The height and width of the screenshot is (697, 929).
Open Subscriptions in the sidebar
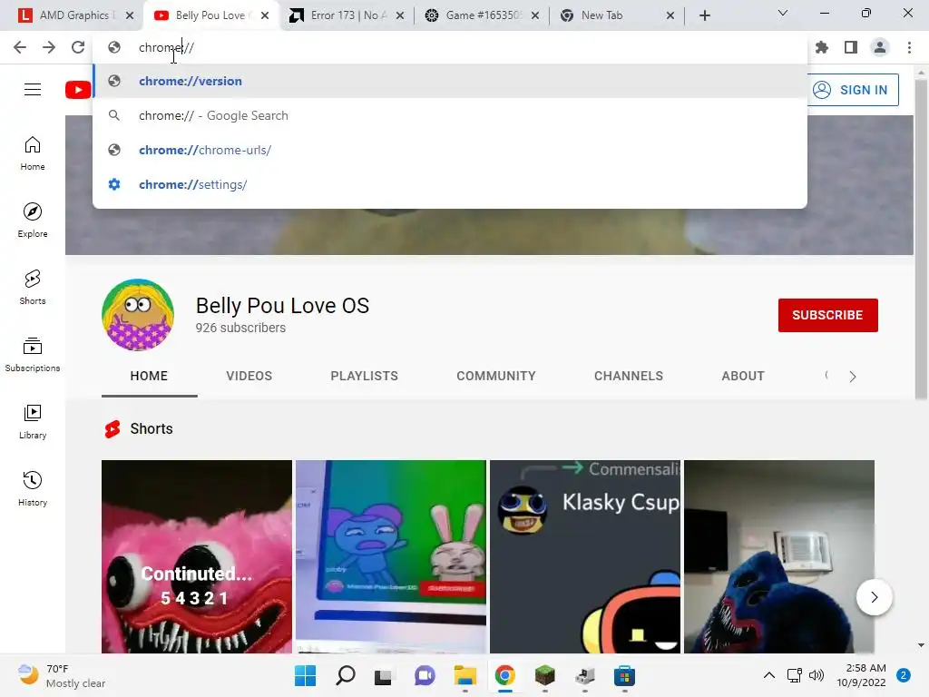tap(33, 355)
